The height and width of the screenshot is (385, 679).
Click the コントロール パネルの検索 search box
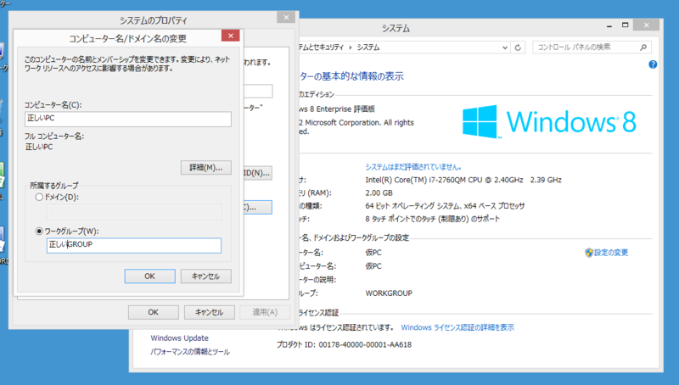tap(592, 47)
